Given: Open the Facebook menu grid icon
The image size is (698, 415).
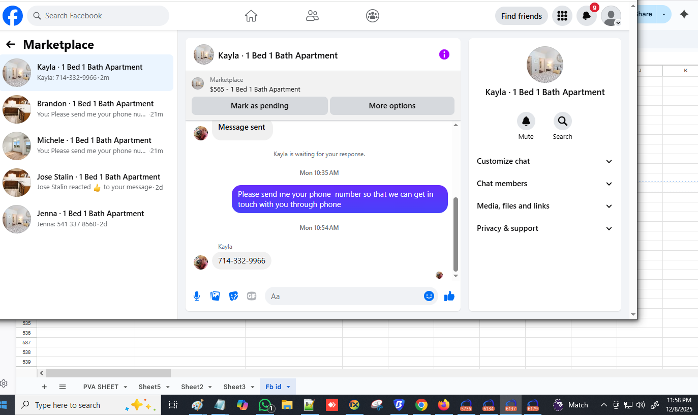Looking at the screenshot, I should coord(562,16).
